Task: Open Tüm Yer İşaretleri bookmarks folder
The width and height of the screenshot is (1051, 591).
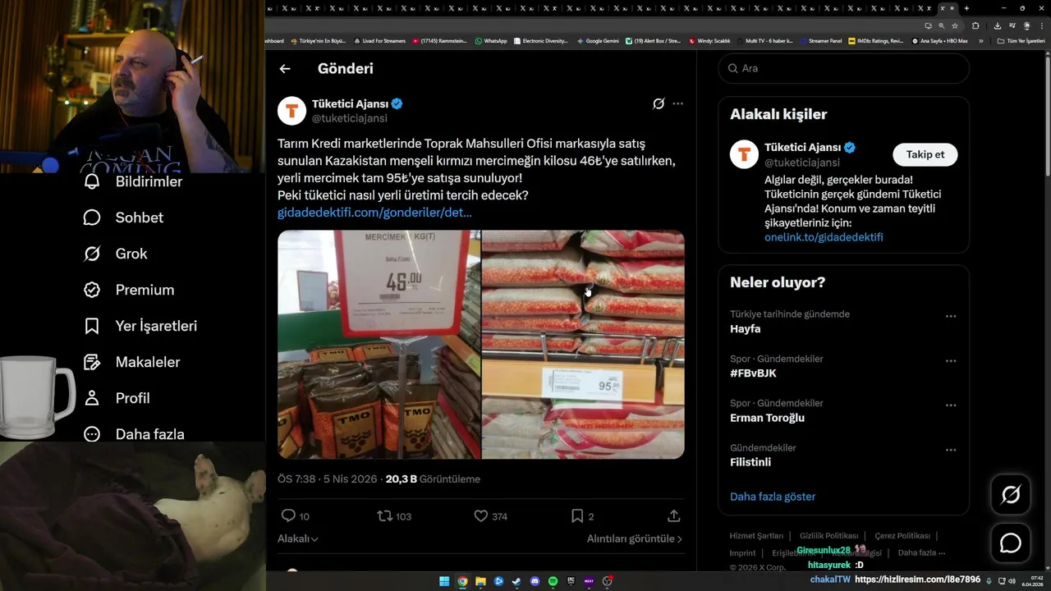Action: pos(1021,40)
